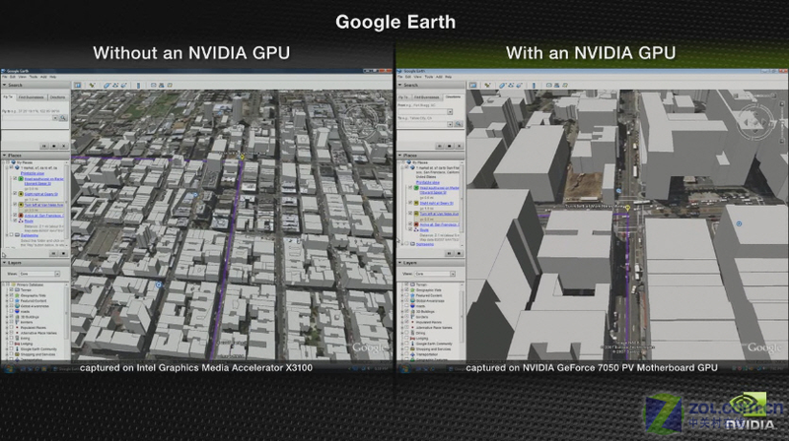This screenshot has width=789, height=441.
Task: Toggle Borders layer checkbox in left window
Action: coord(12,322)
